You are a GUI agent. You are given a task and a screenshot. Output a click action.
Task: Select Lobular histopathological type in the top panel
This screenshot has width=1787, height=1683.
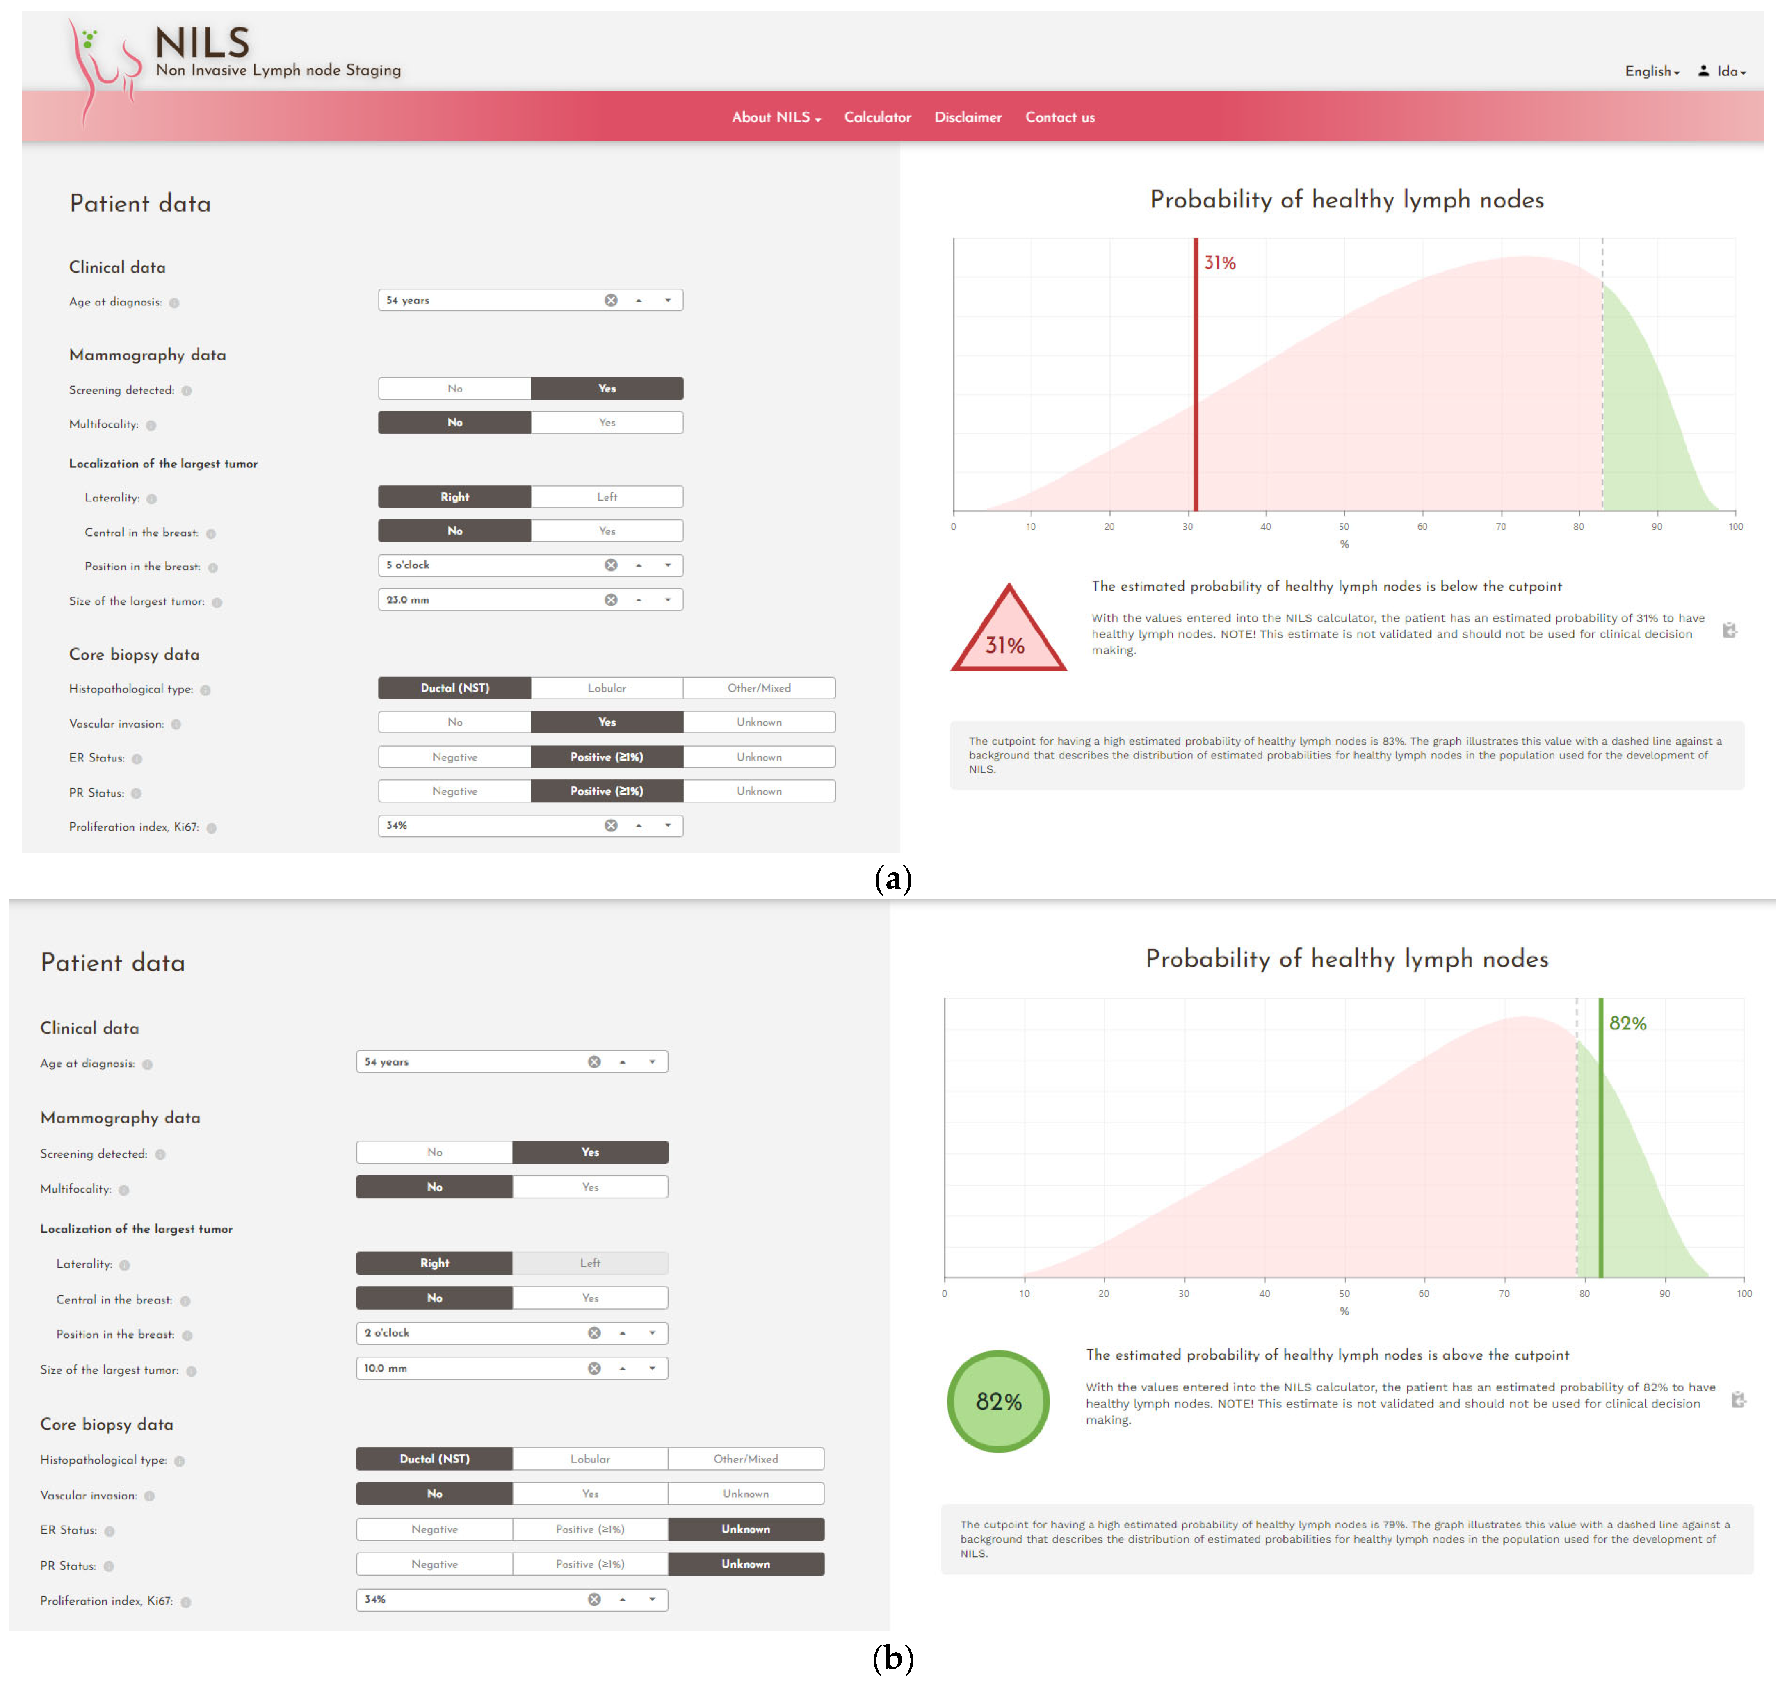coord(607,688)
